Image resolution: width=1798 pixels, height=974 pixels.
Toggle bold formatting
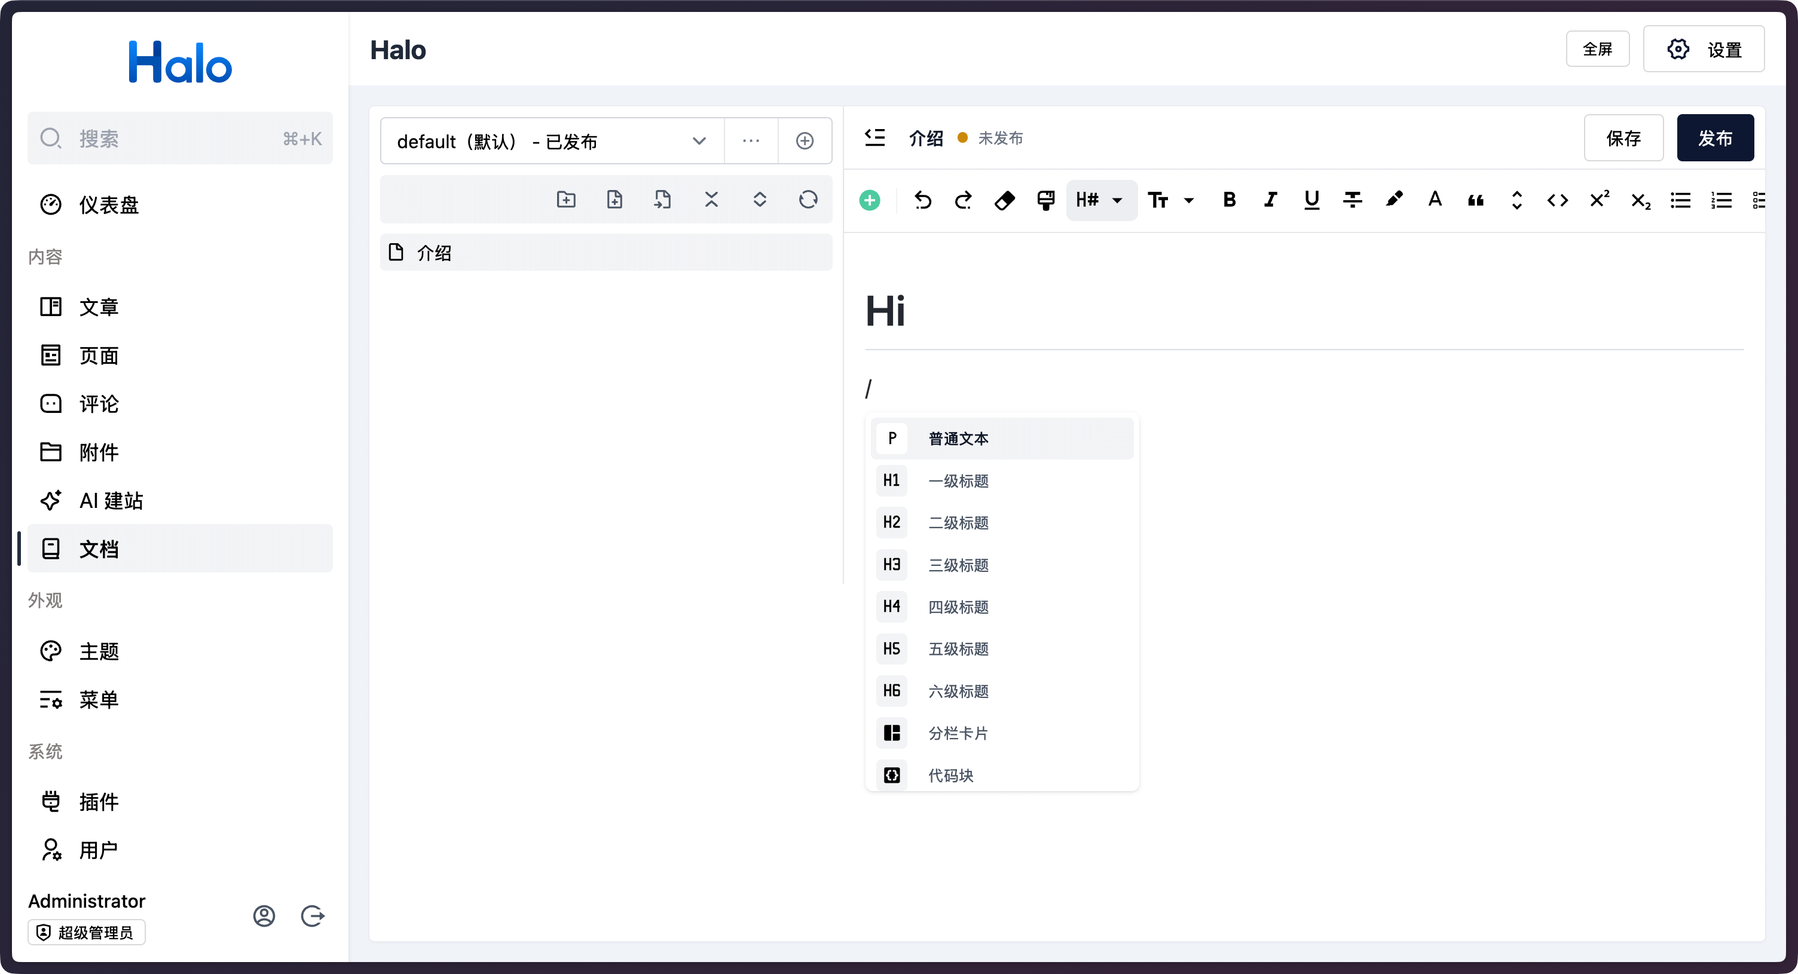pyautogui.click(x=1229, y=200)
